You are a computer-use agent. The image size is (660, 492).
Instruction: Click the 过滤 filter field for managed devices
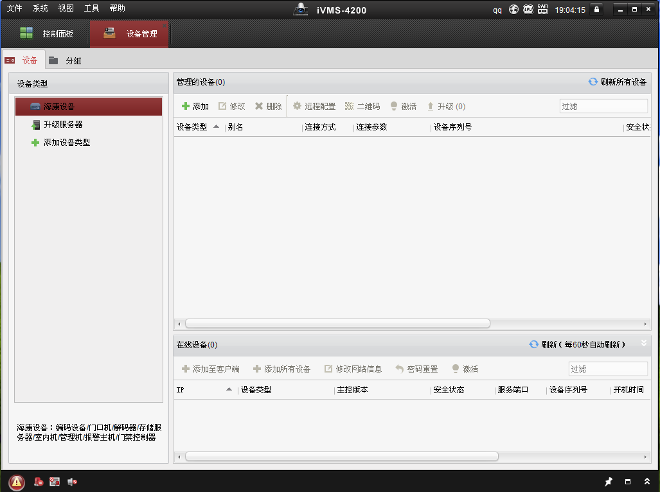(x=603, y=107)
